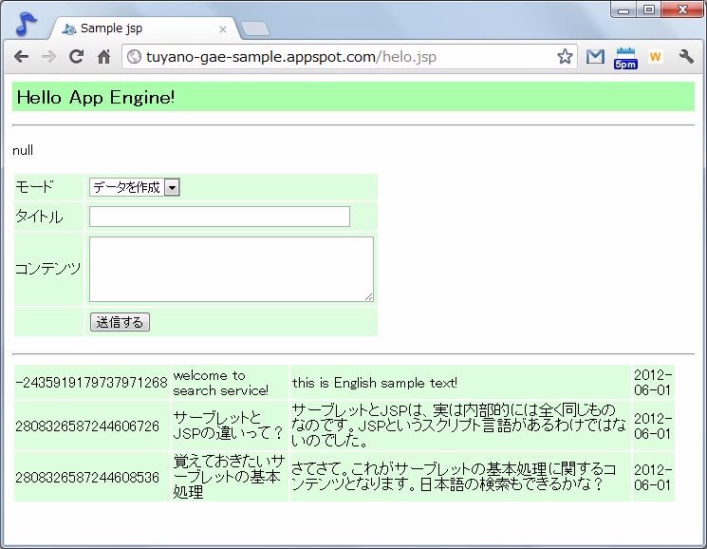Click the browser back arrow
This screenshot has width=707, height=549.
coord(20,57)
